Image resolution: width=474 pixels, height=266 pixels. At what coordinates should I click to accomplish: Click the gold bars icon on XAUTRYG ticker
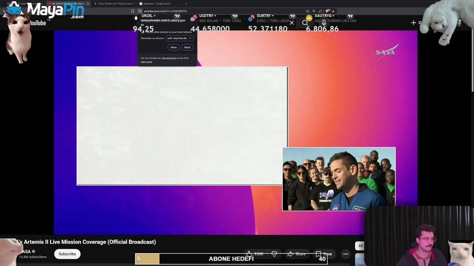coord(309,18)
